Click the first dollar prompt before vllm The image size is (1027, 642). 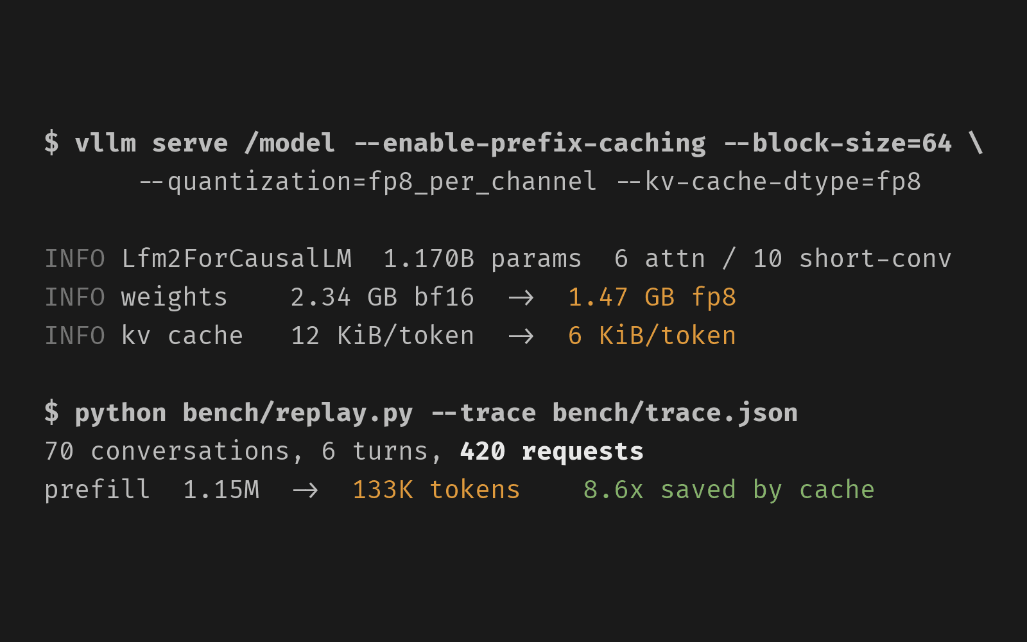[52, 143]
